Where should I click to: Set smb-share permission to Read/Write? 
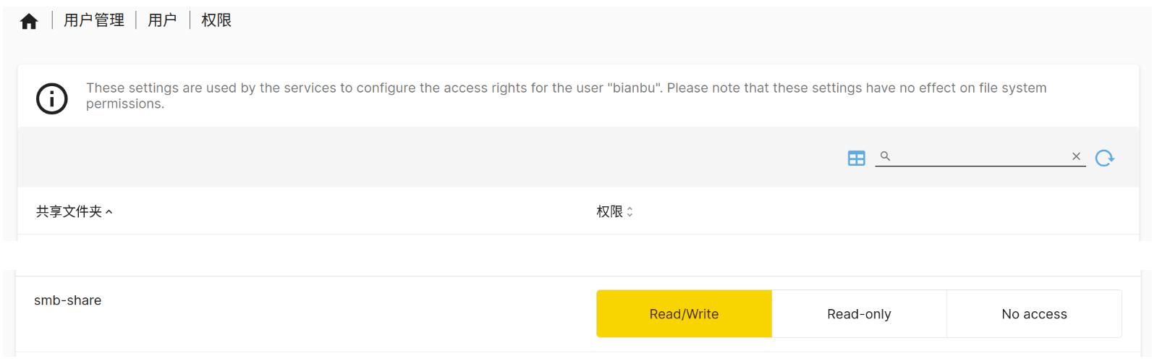pos(684,314)
